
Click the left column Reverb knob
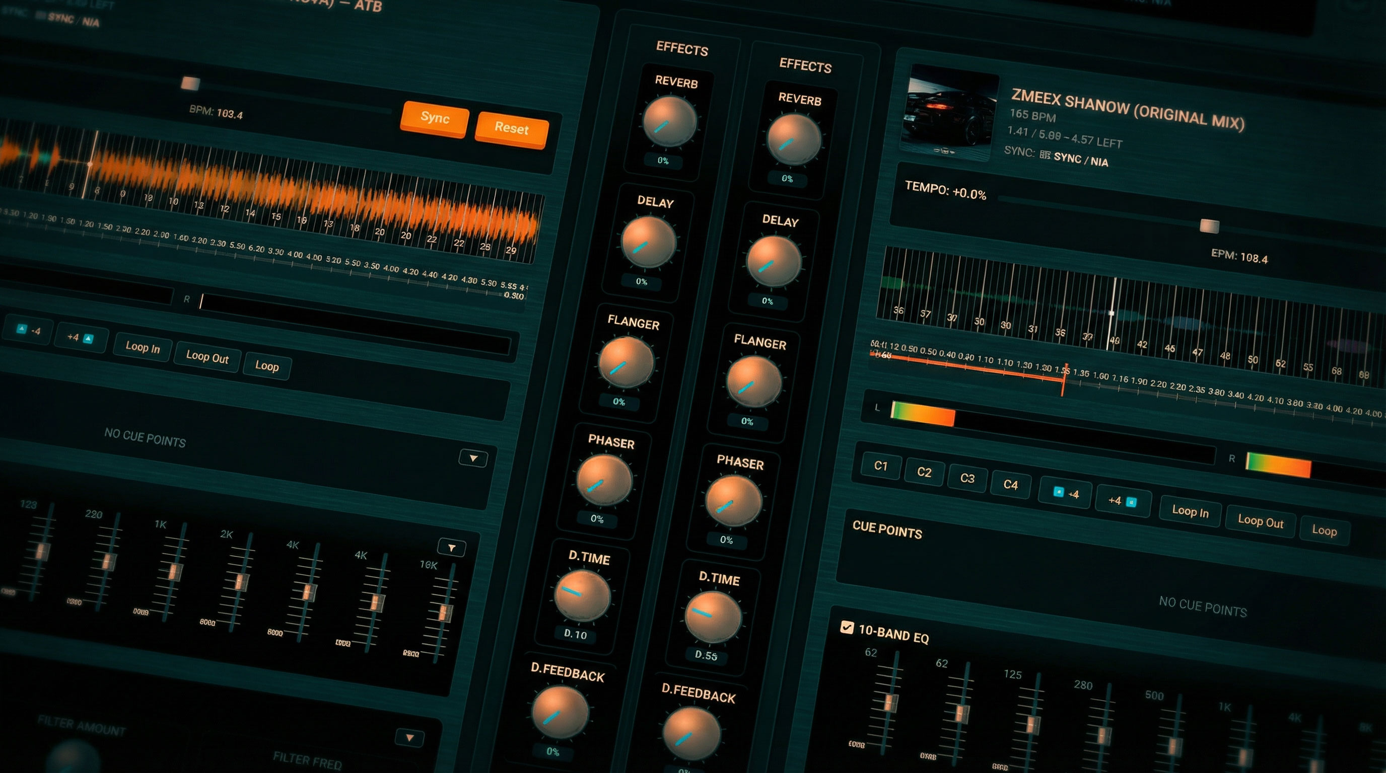click(669, 121)
